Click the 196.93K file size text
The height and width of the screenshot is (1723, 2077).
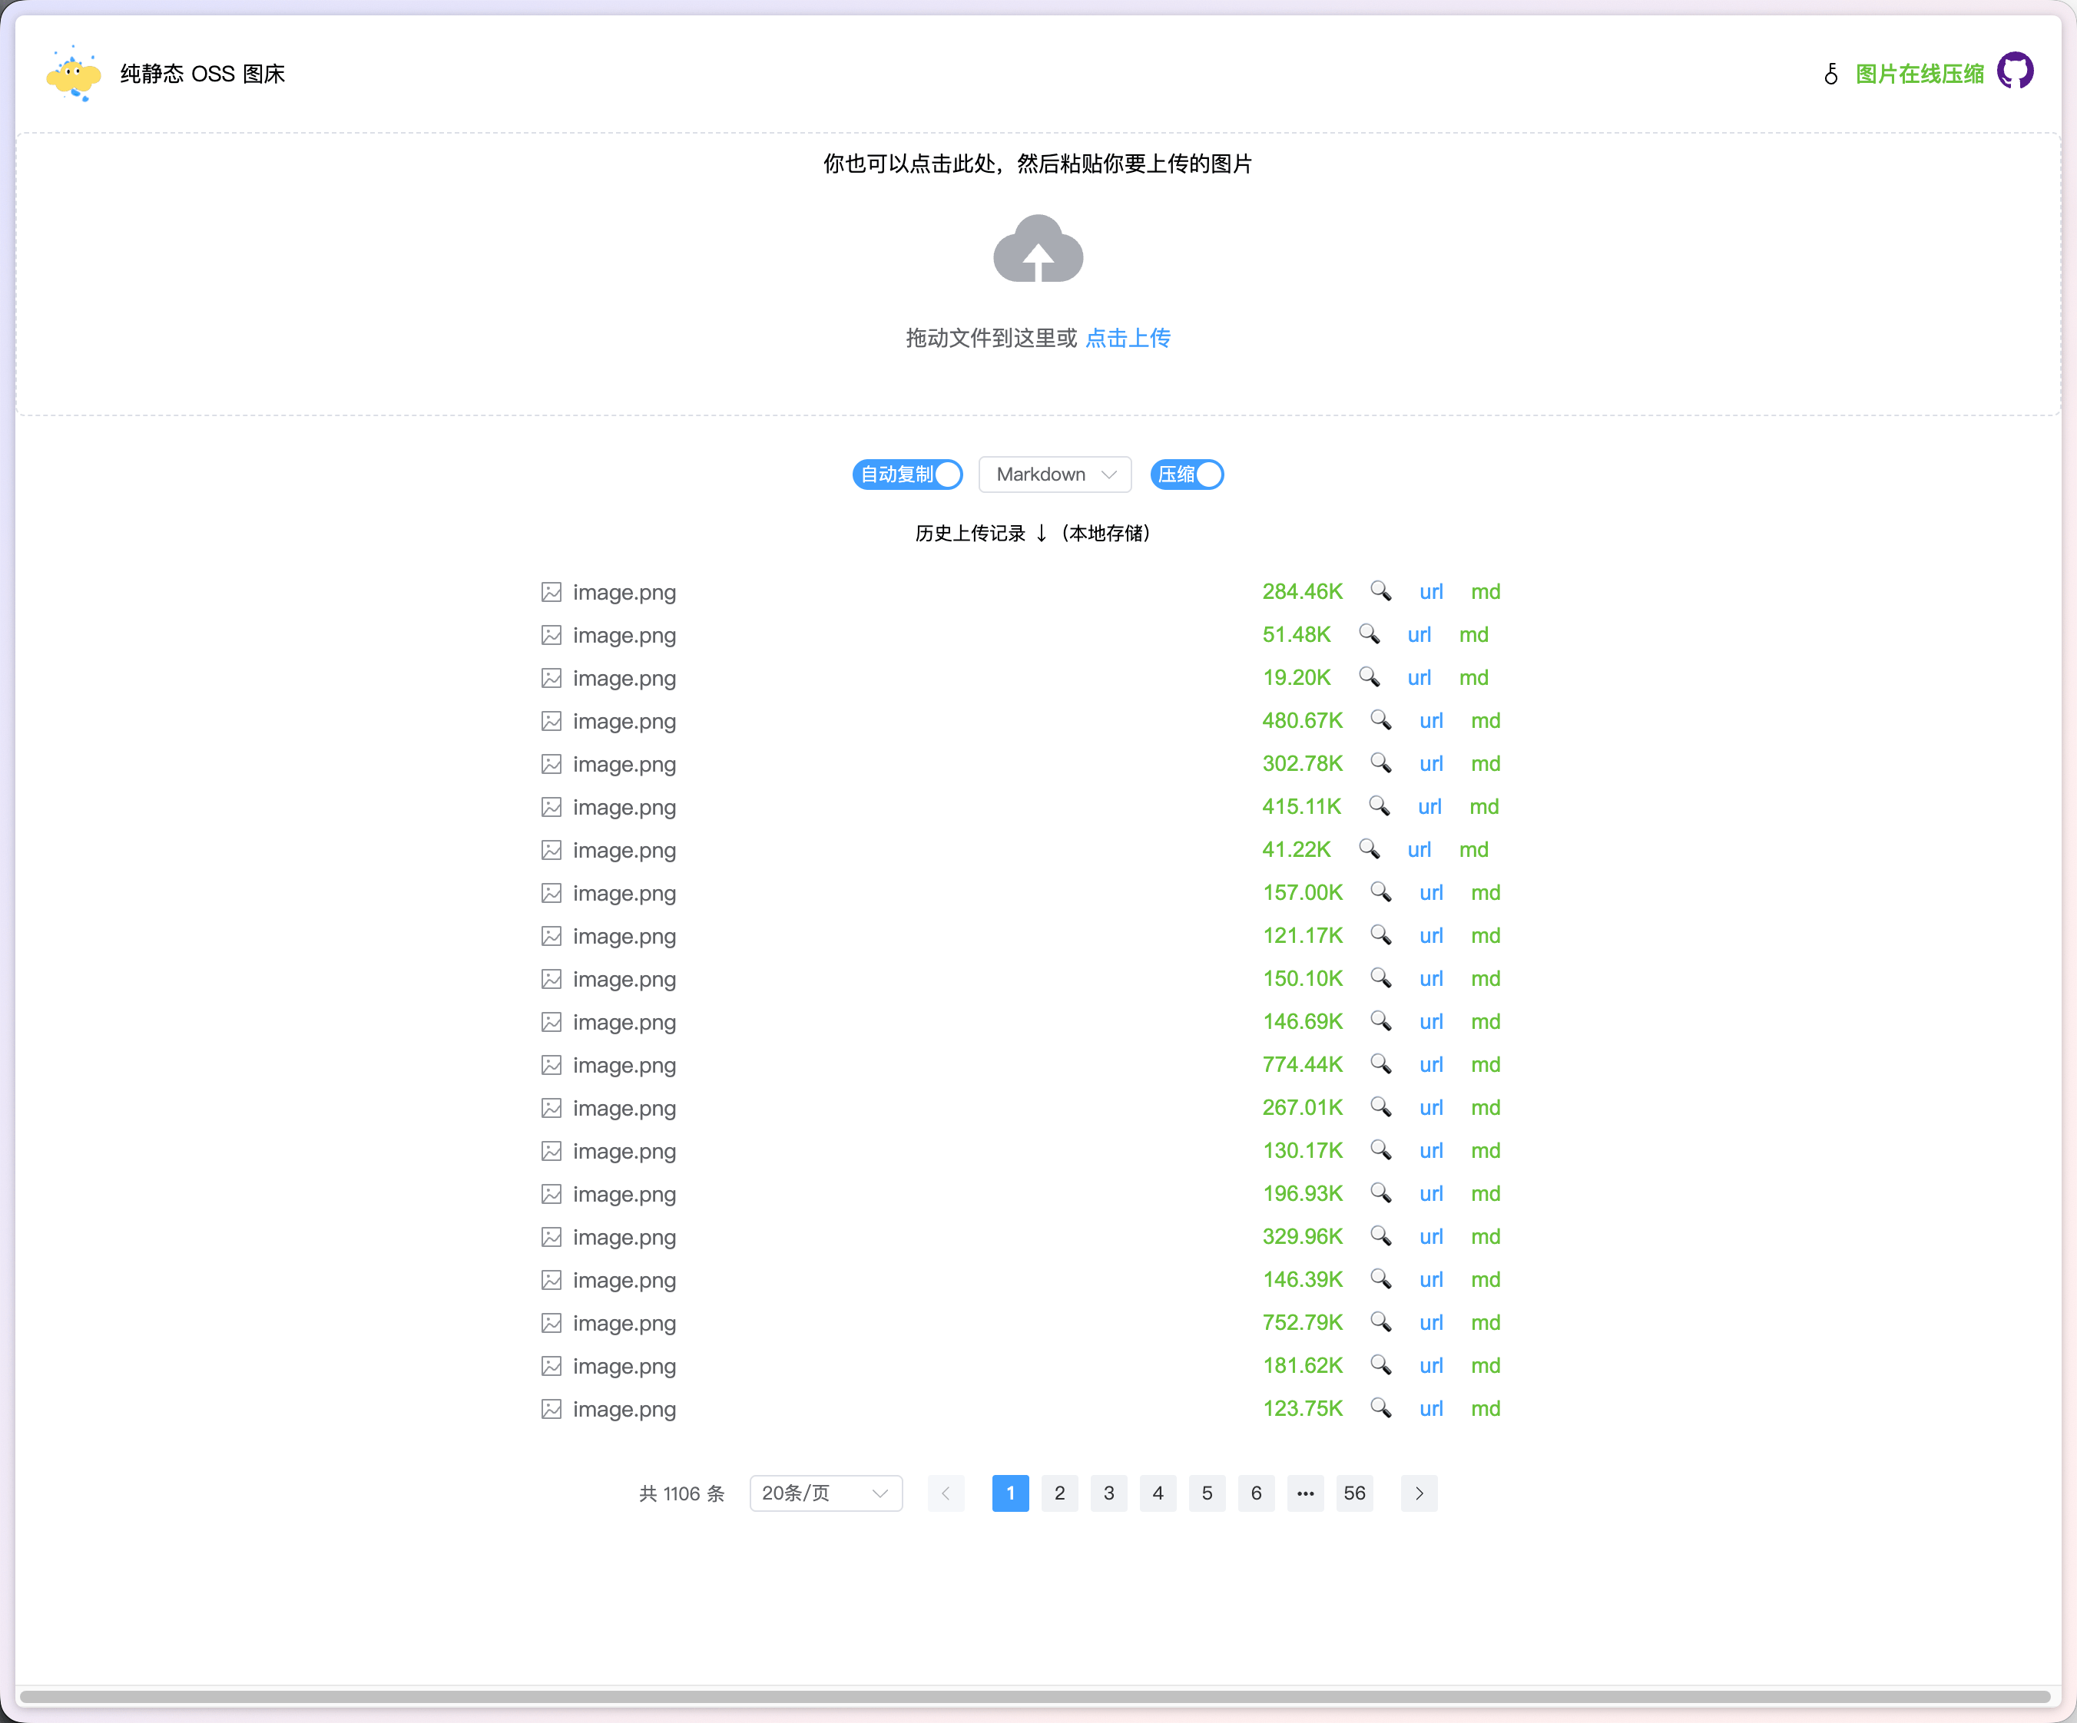[1303, 1193]
